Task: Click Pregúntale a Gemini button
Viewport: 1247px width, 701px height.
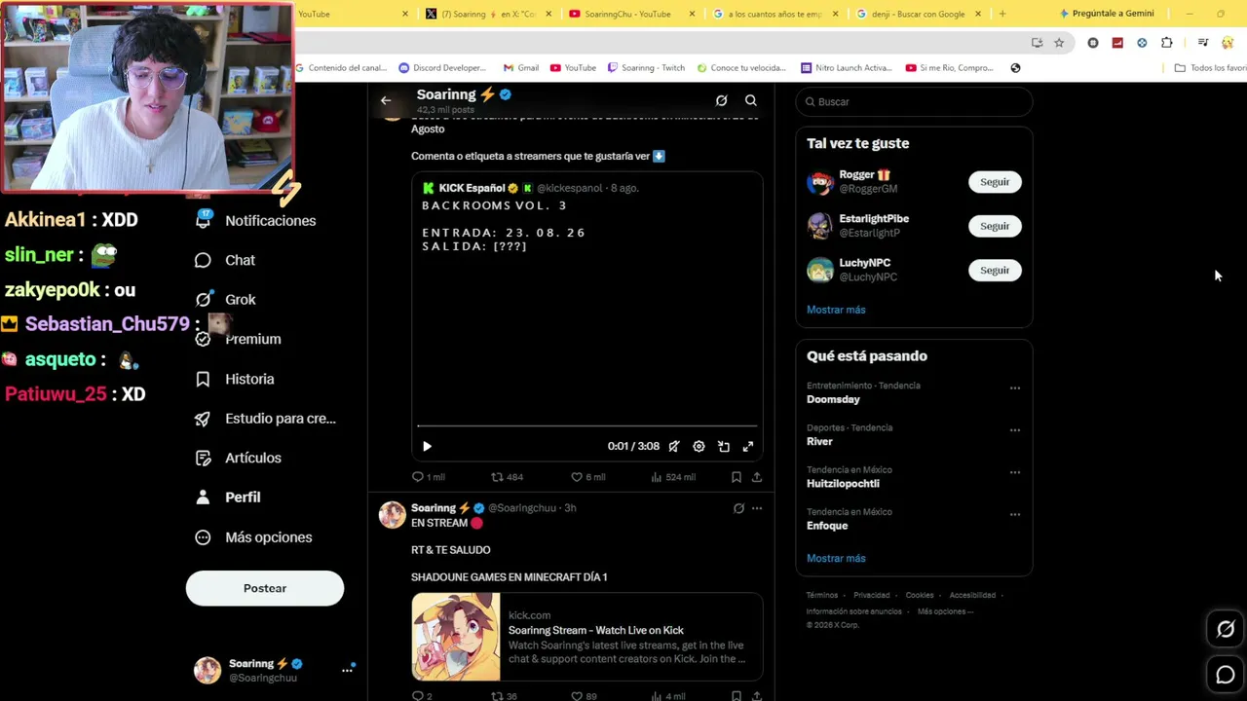Action: click(1107, 14)
